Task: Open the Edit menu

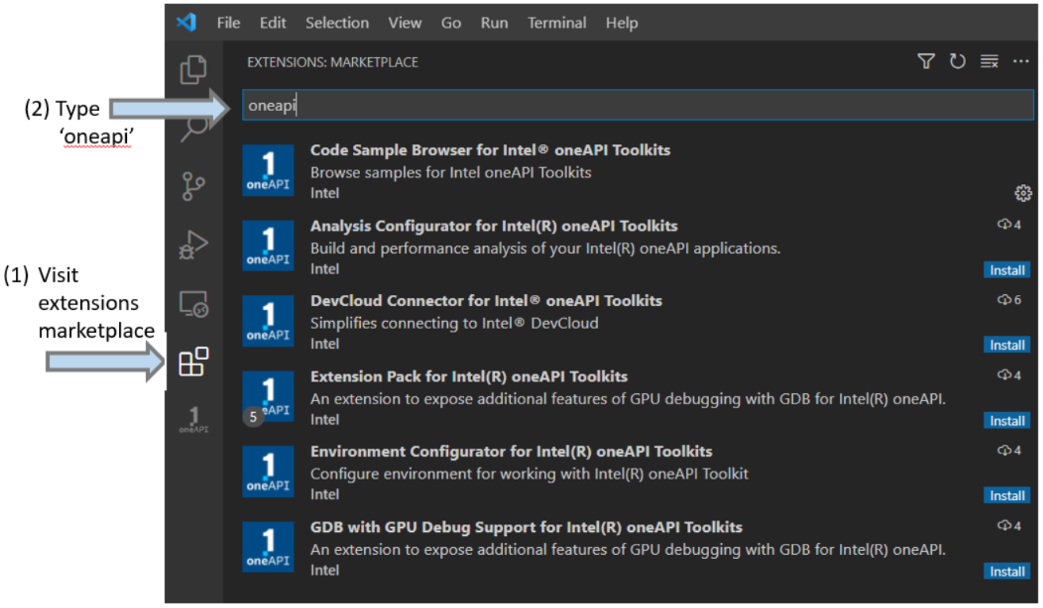Action: [273, 23]
